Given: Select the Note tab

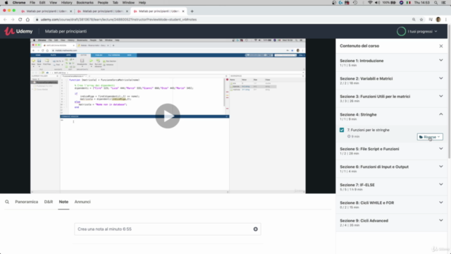Looking at the screenshot, I should tap(63, 202).
